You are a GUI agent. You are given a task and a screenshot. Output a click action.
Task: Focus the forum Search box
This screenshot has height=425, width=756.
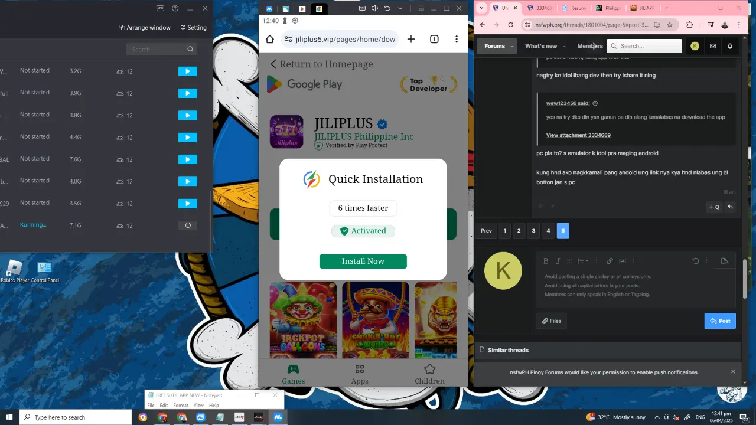tap(644, 46)
